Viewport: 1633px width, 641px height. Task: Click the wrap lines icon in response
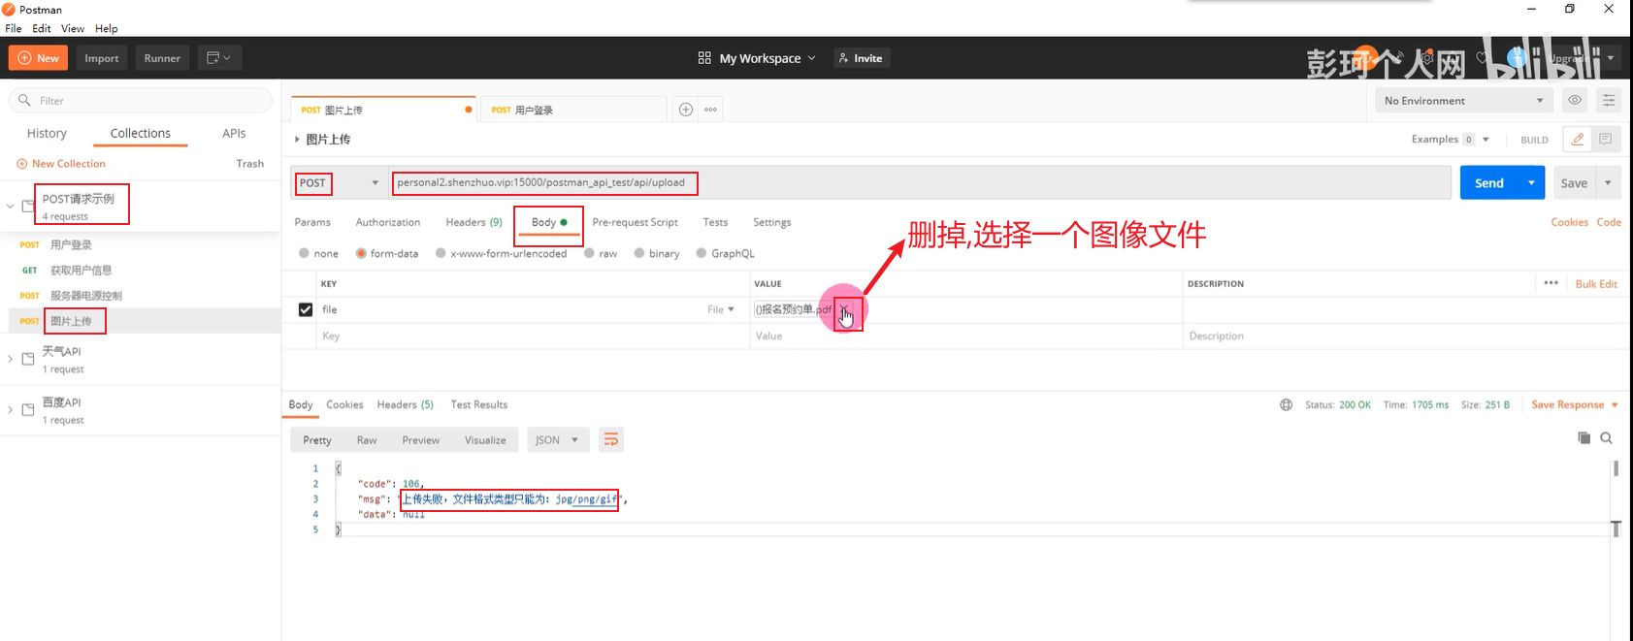point(610,440)
